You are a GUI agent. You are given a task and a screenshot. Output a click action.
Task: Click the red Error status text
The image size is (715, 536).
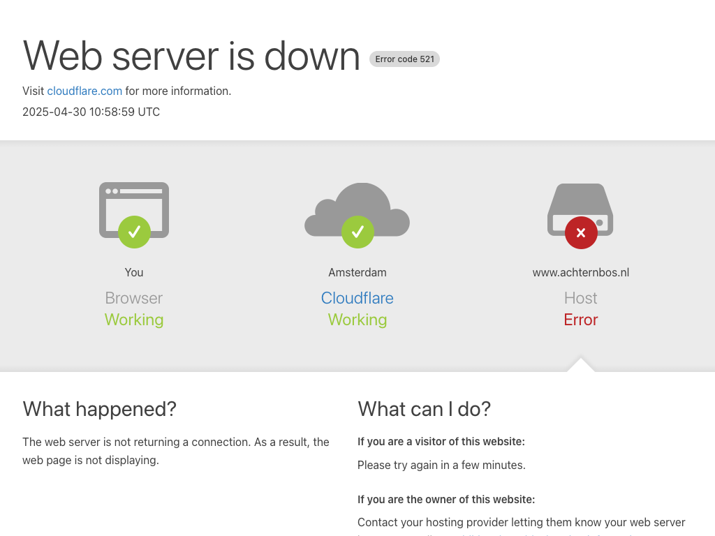[580, 320]
